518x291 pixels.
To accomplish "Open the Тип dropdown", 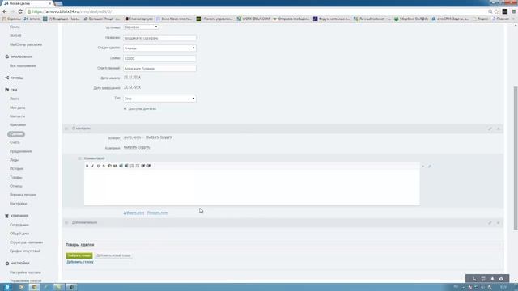I will (x=159, y=99).
